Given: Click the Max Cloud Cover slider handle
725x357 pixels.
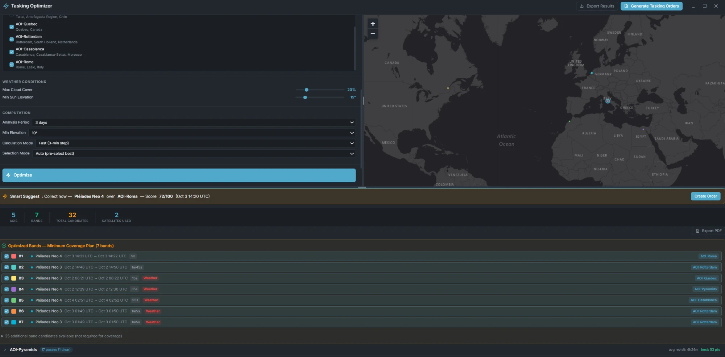Looking at the screenshot, I should pyautogui.click(x=307, y=90).
